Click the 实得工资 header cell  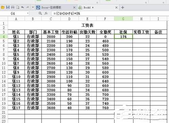[141, 32]
